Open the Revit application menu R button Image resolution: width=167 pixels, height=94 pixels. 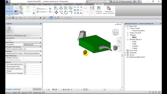click(x=8, y=2)
